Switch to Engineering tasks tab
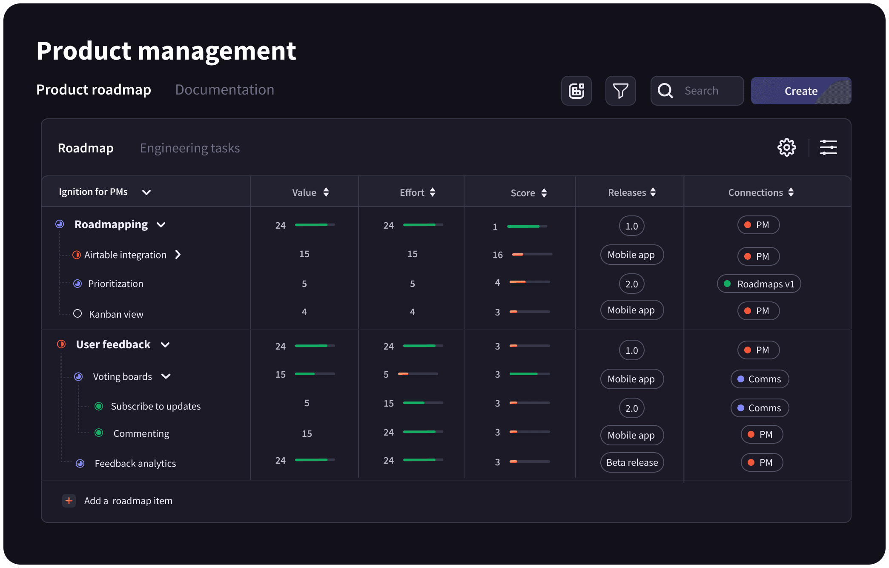 (x=190, y=148)
